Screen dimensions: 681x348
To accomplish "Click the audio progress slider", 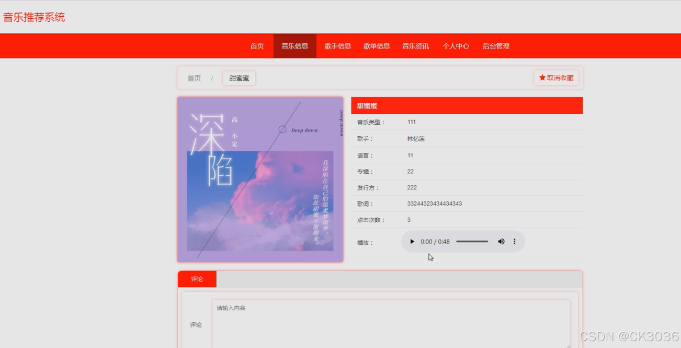I will (472, 242).
